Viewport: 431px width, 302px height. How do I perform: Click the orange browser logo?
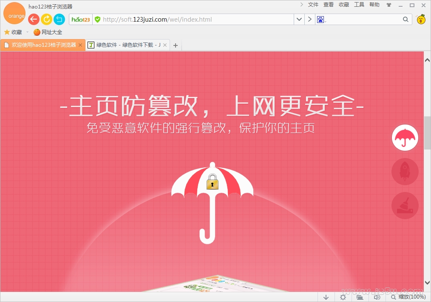[x=14, y=14]
